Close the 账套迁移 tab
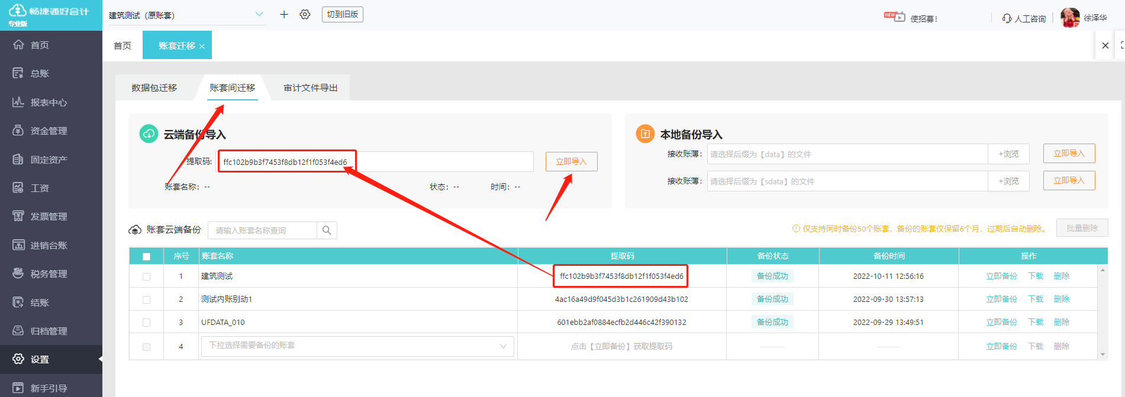Screen dimensions: 1125x397 pos(202,46)
